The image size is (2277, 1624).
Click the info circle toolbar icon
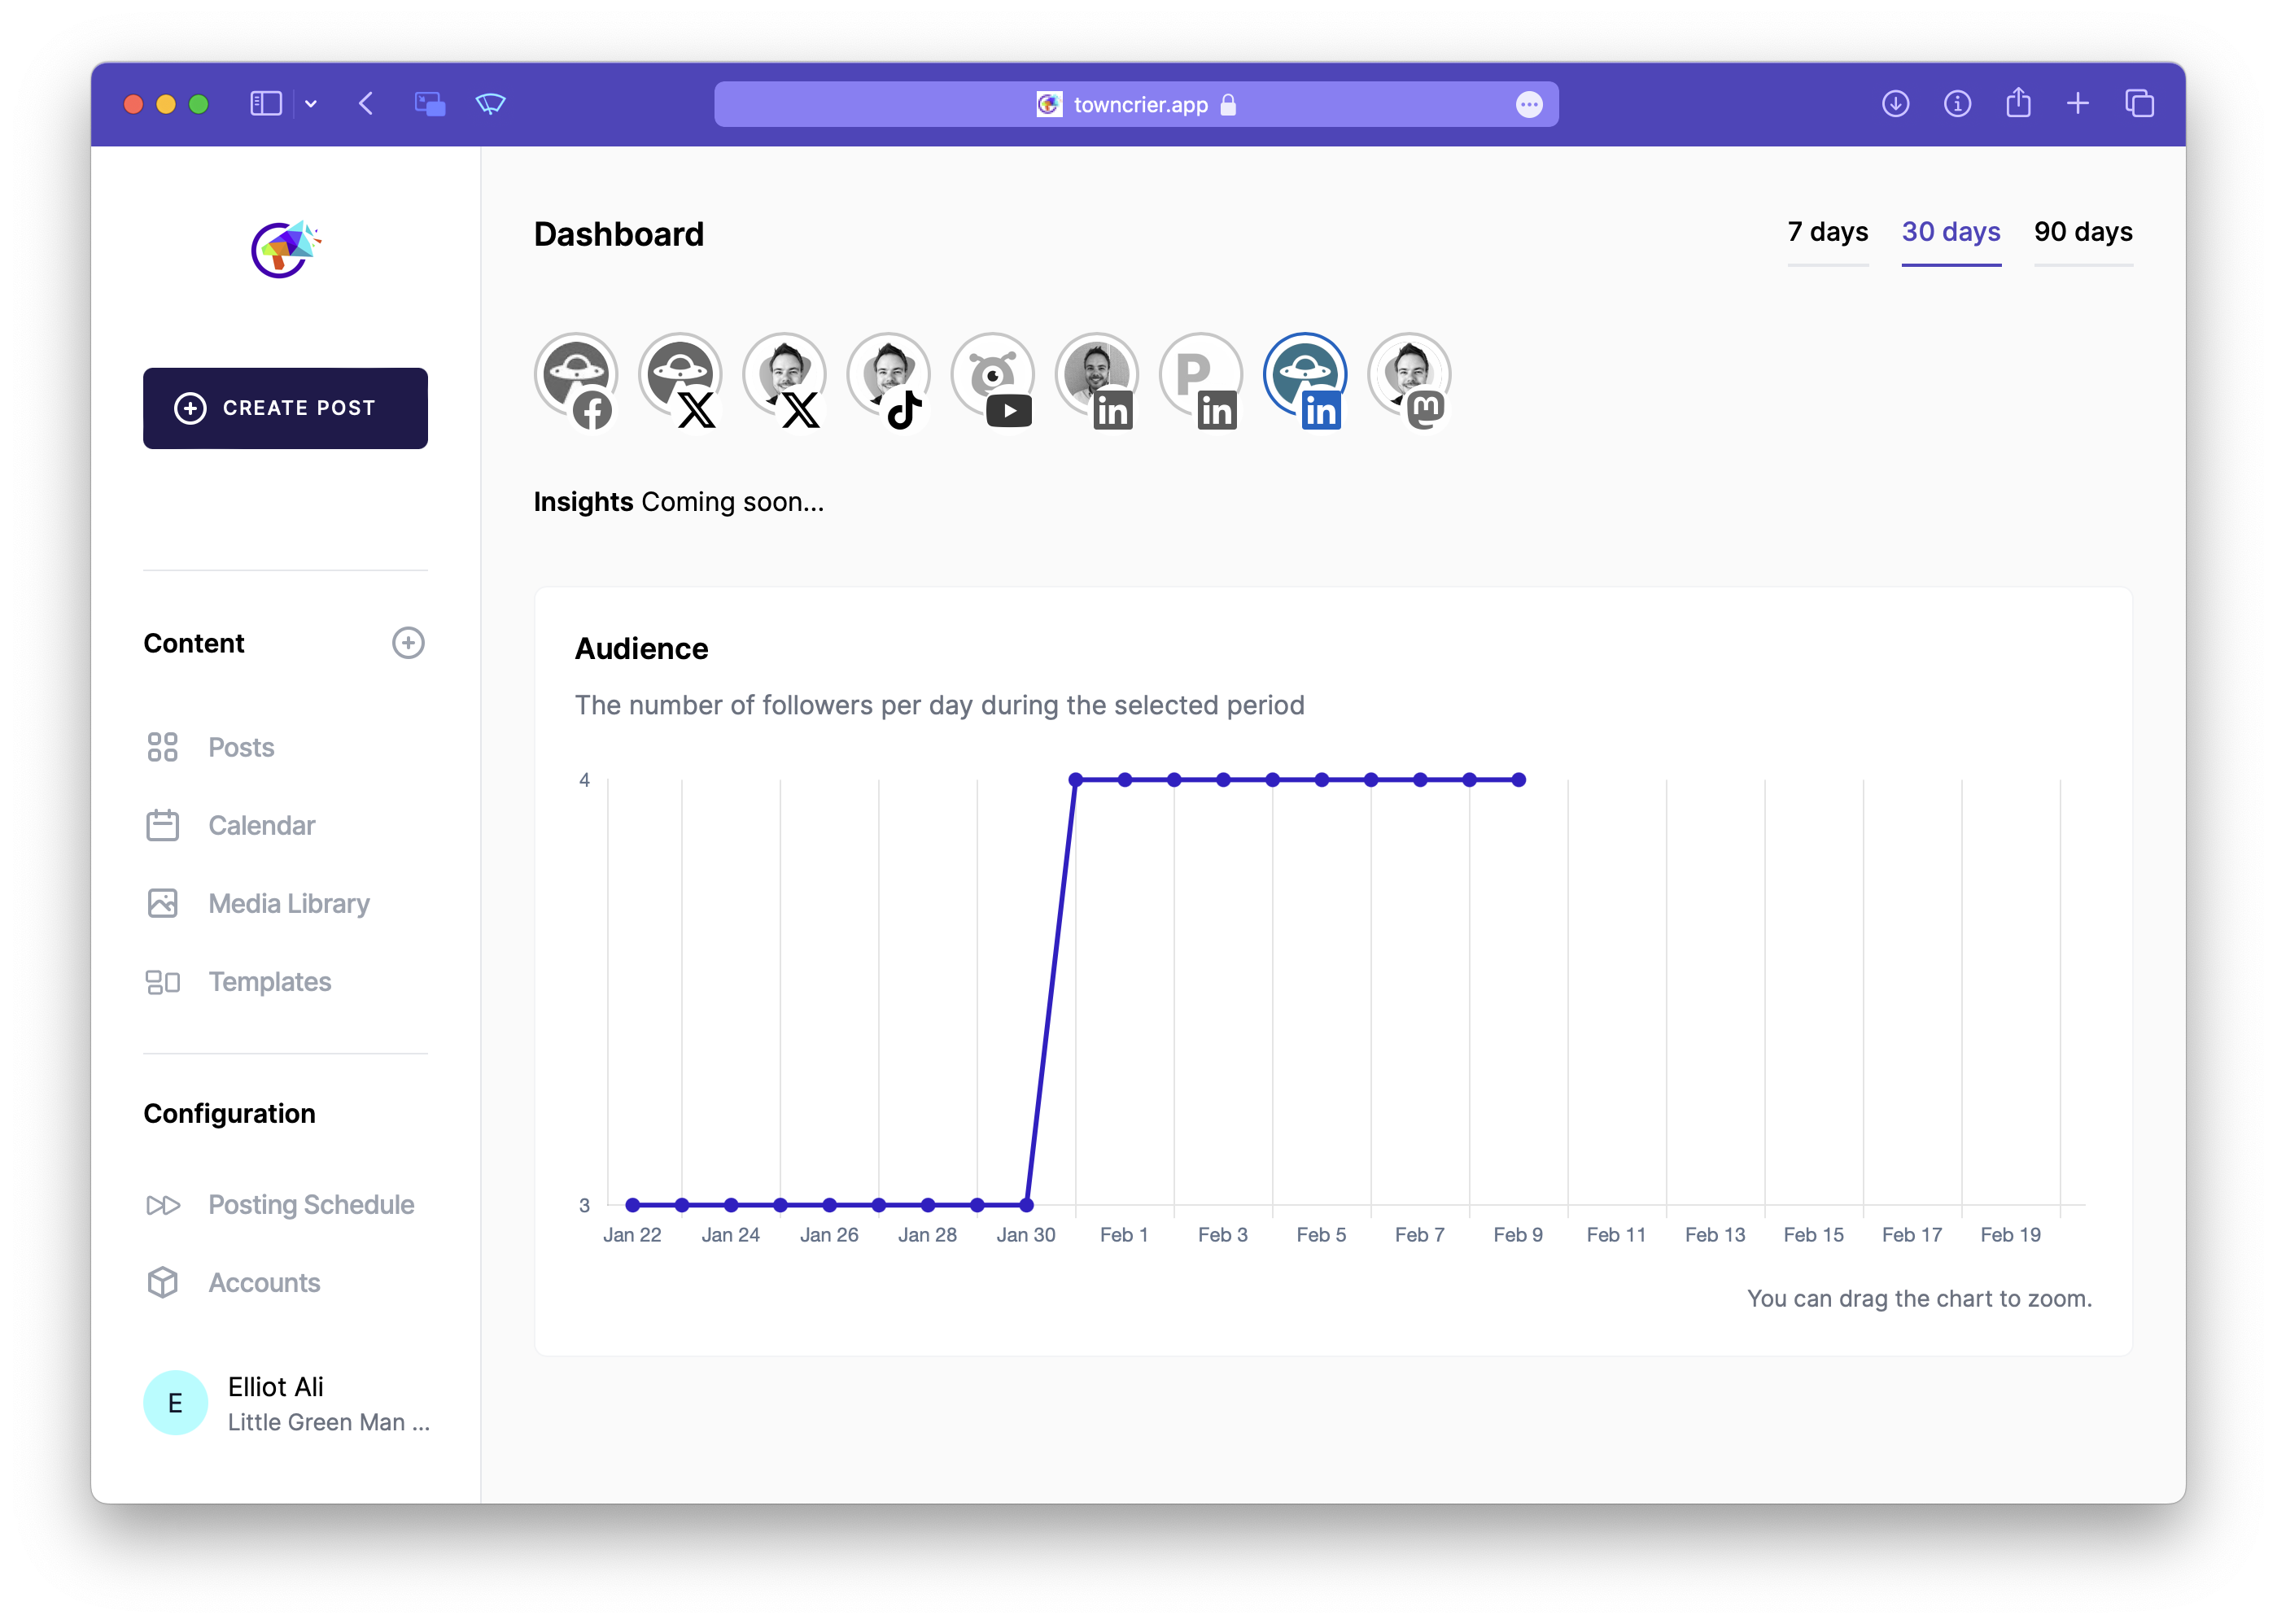tap(1957, 103)
